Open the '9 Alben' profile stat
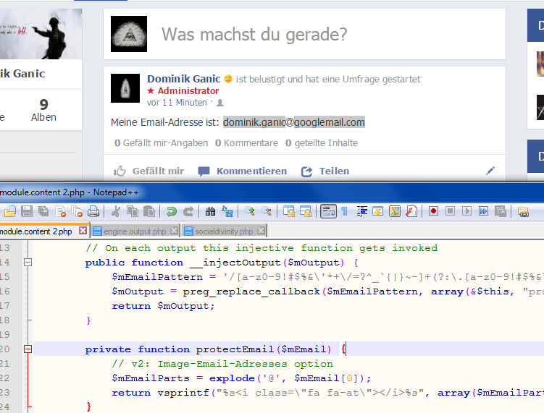The width and height of the screenshot is (544, 413). point(43,110)
